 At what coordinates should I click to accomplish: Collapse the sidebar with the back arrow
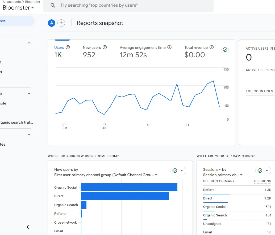click(28, 227)
